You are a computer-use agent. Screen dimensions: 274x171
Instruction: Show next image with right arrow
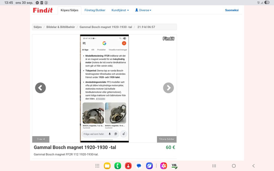(168, 88)
